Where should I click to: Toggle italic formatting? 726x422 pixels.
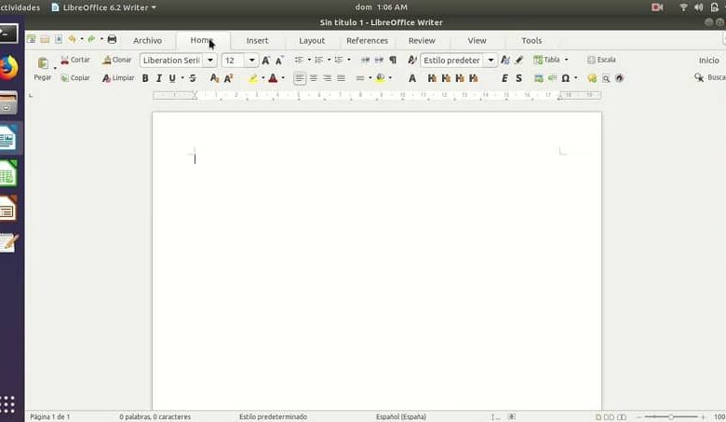coord(159,78)
